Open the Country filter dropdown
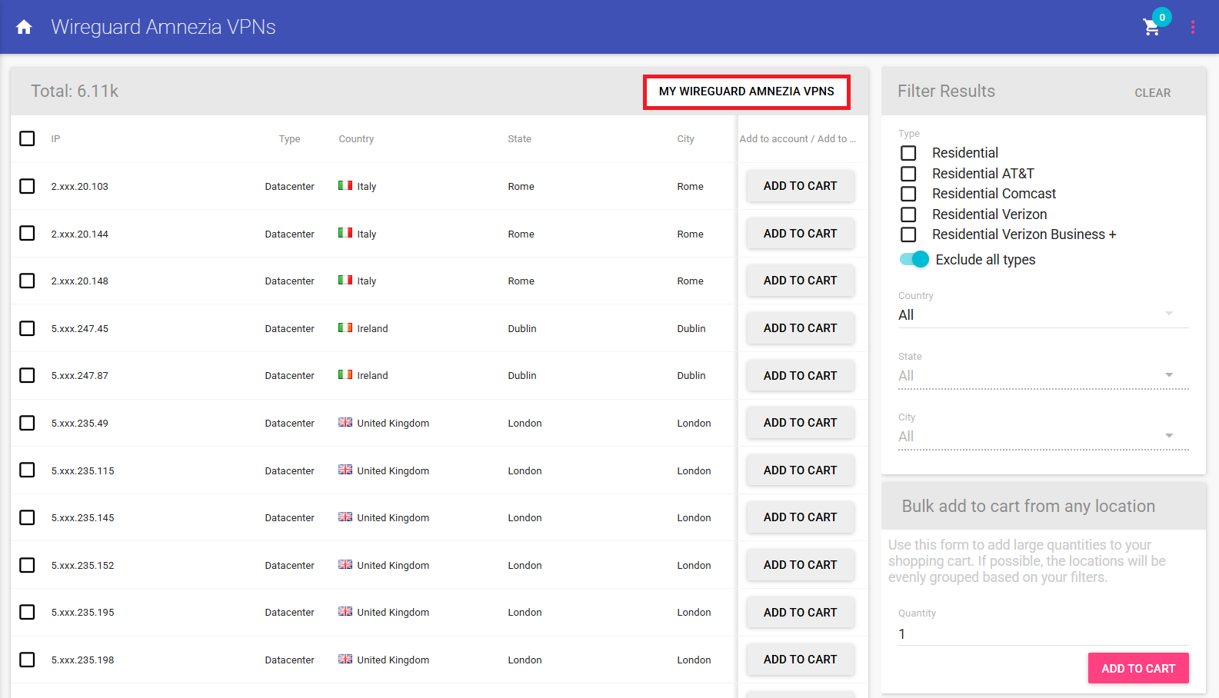The image size is (1219, 698). click(1043, 314)
